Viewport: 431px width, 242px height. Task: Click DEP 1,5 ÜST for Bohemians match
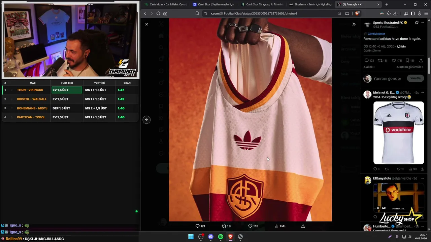point(61,108)
